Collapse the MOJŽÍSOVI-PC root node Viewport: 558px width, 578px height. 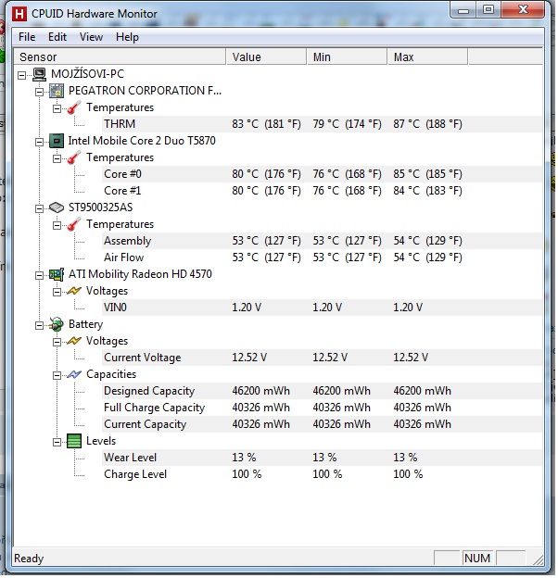click(x=21, y=75)
